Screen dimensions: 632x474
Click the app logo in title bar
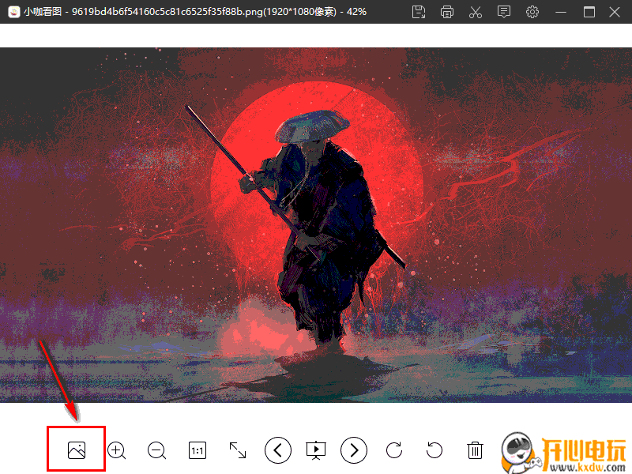point(12,12)
